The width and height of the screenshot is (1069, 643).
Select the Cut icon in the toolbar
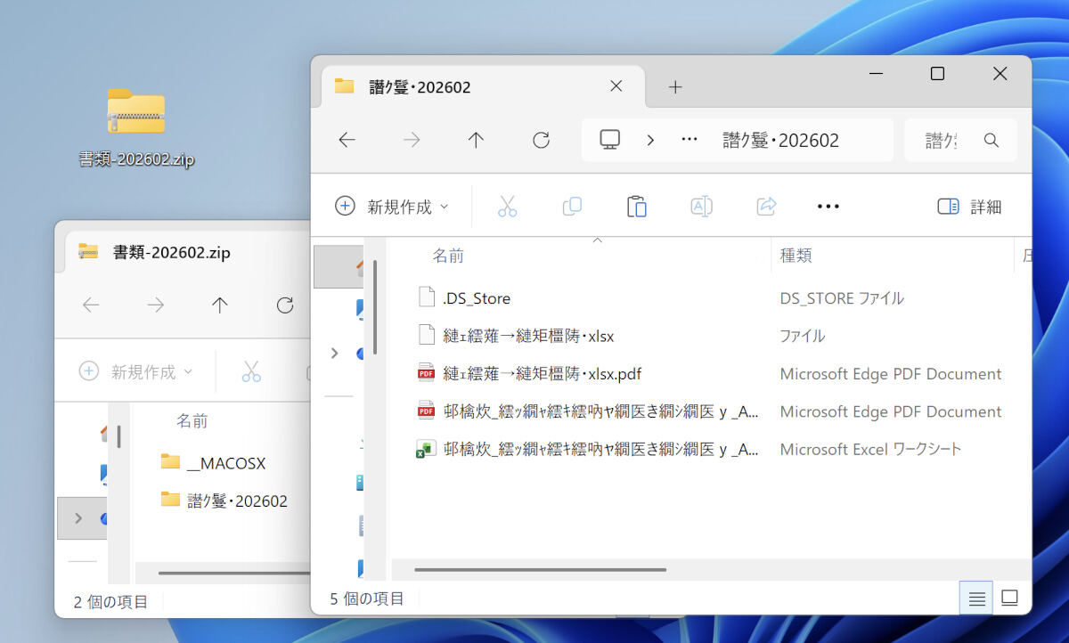[507, 206]
